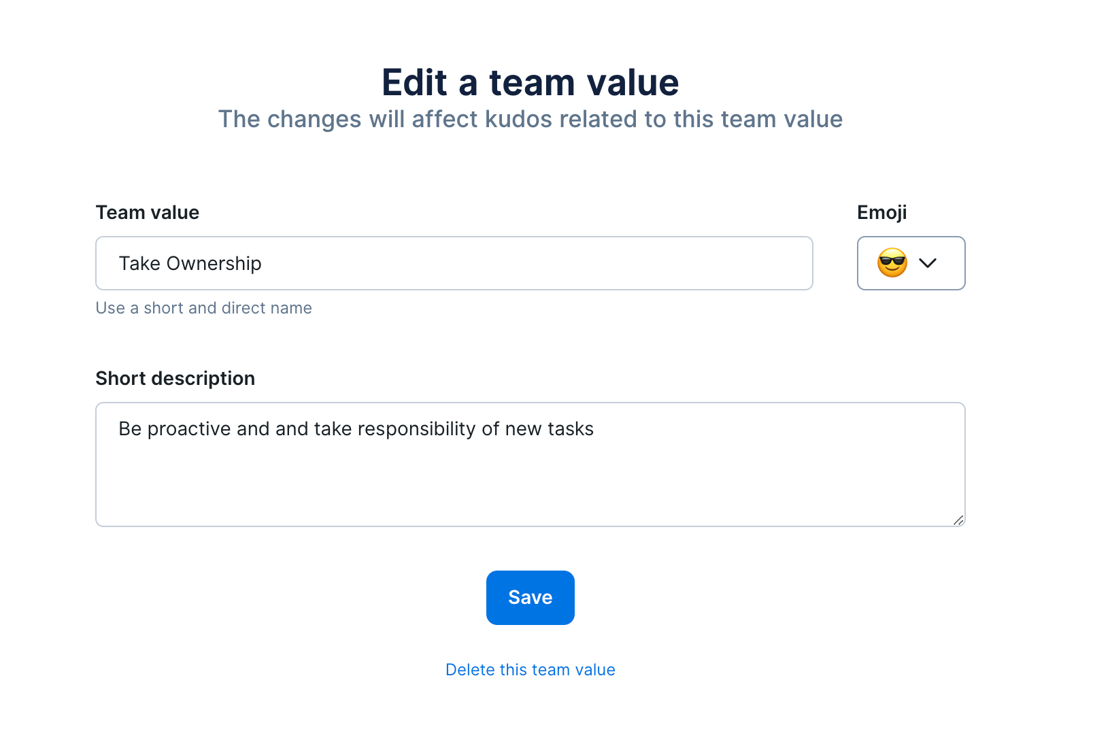Screen dimensions: 1110x744
Task: Click the textarea resize handle corner
Action: [x=958, y=520]
